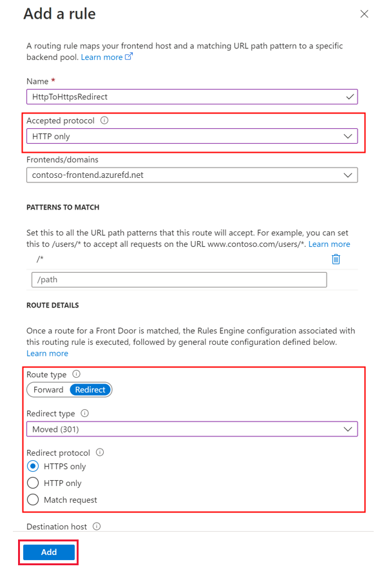Click the /path input field

click(178, 279)
